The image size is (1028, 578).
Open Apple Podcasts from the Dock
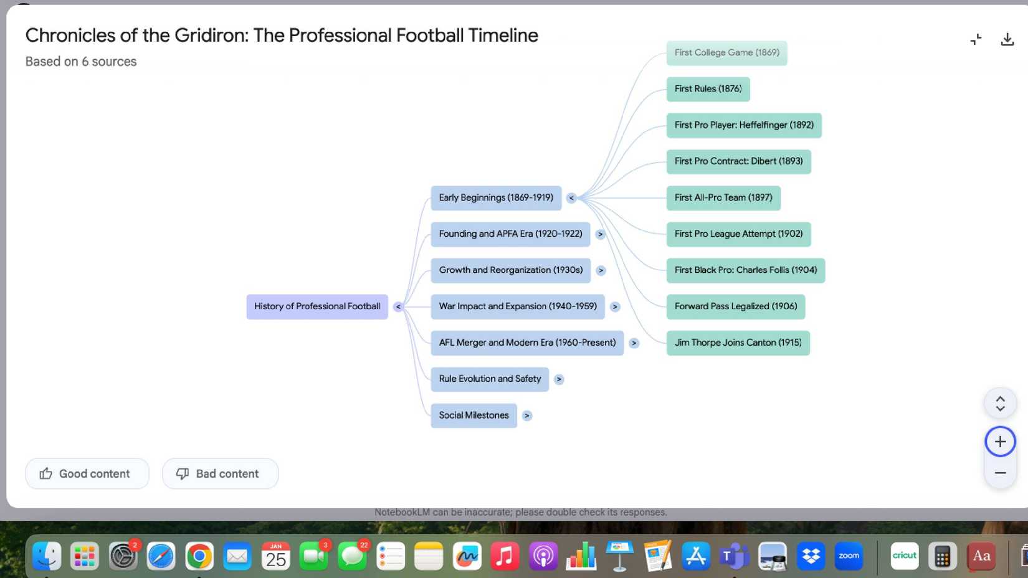point(543,556)
